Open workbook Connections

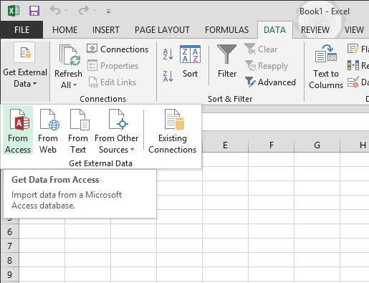click(x=118, y=49)
